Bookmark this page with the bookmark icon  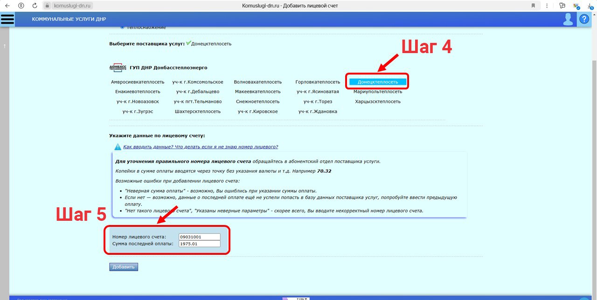point(533,6)
